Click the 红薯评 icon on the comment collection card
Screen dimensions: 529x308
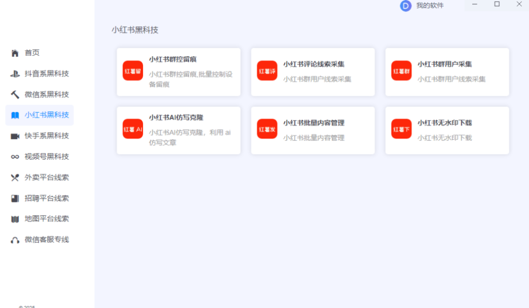coord(267,71)
